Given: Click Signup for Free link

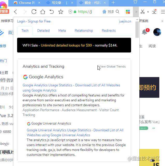Looking at the screenshot, I should tap(39, 21).
